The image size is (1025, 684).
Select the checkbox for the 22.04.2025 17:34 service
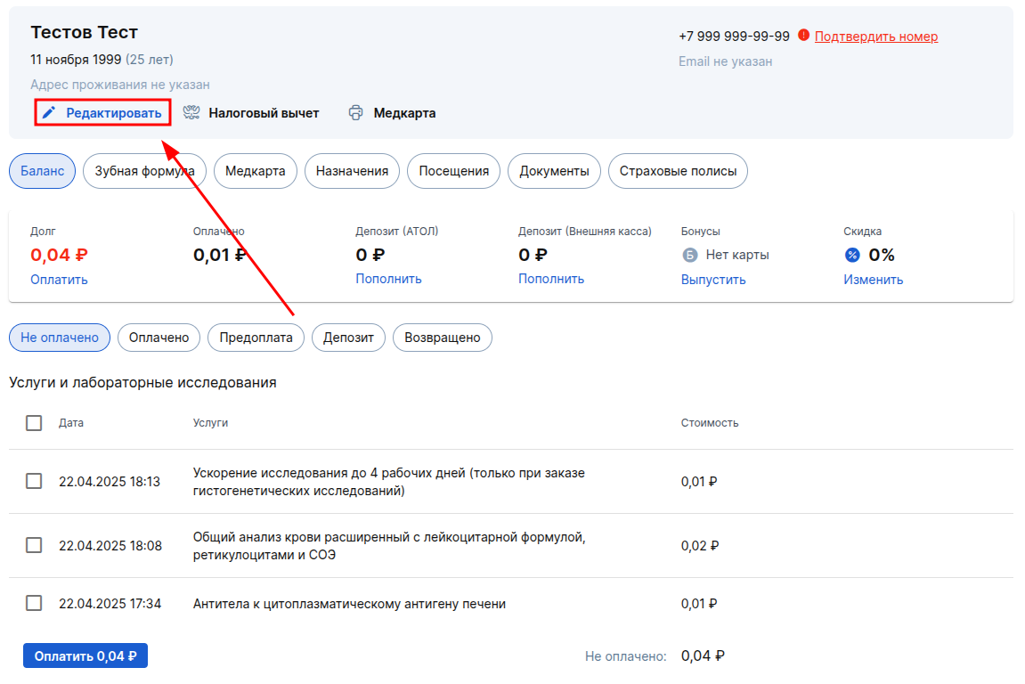tap(34, 603)
